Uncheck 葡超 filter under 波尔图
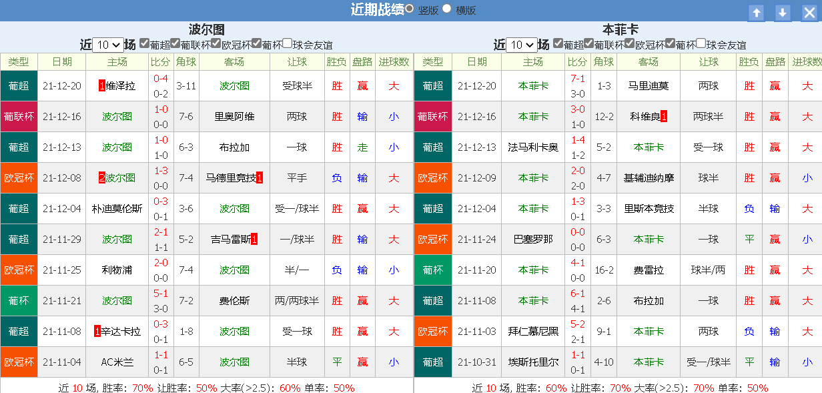822x393 pixels. (144, 43)
